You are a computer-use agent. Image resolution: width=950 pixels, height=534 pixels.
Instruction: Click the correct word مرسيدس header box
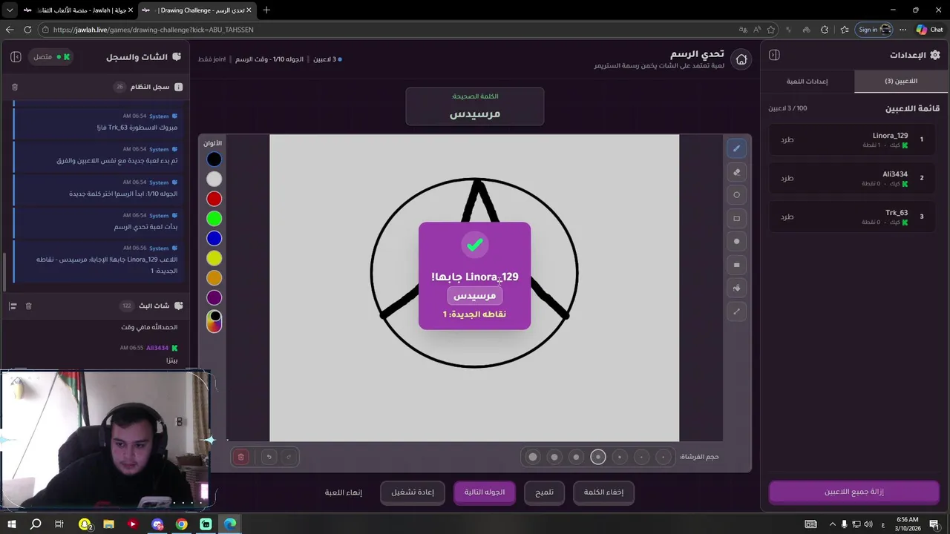point(475,106)
